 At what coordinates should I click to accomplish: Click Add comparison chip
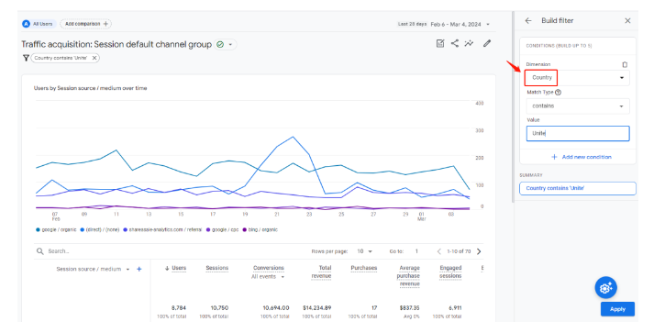(85, 24)
